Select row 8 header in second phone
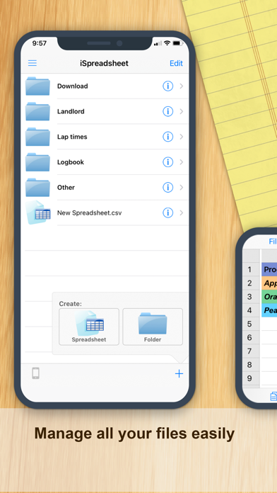The height and width of the screenshot is (493, 277). coord(251,364)
